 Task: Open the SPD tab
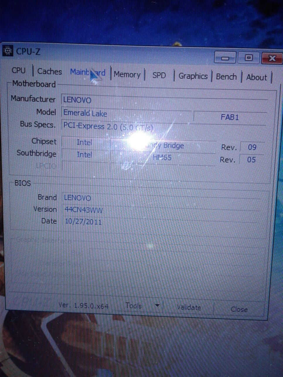coord(159,76)
